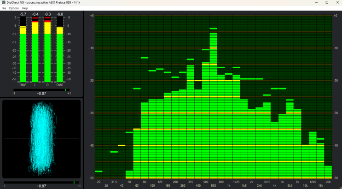Click the L meter label
Image resolution: width=342 pixels, height=189 pixels.
(35, 85)
